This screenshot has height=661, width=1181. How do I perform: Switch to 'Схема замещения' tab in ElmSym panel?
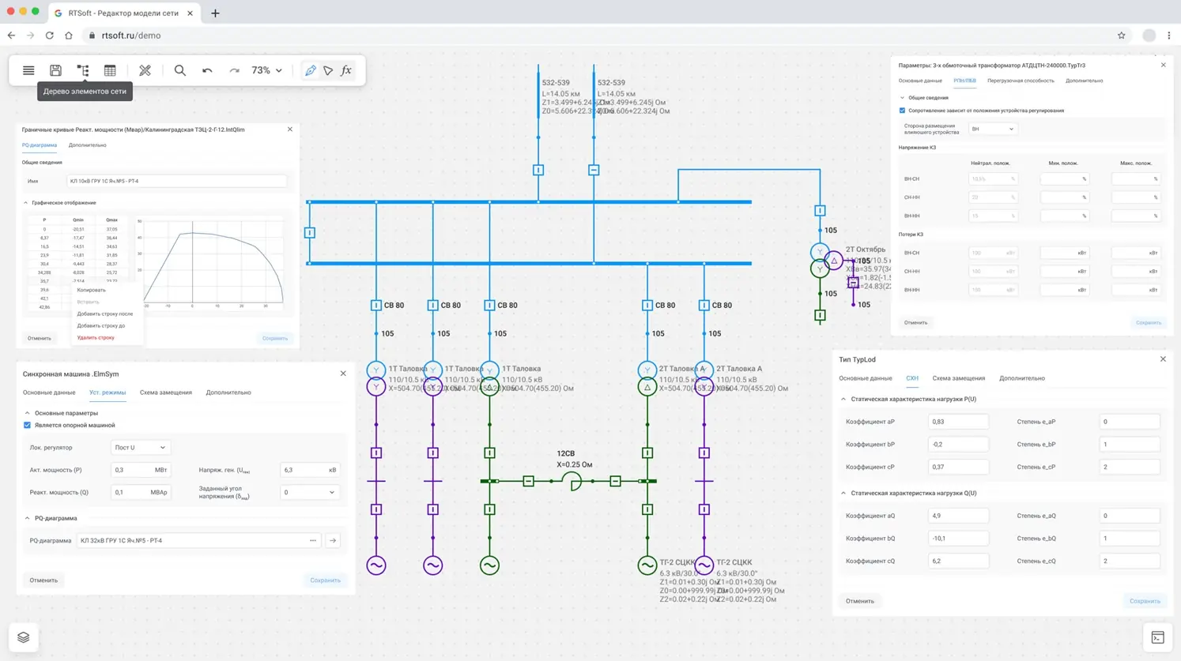pyautogui.click(x=165, y=392)
